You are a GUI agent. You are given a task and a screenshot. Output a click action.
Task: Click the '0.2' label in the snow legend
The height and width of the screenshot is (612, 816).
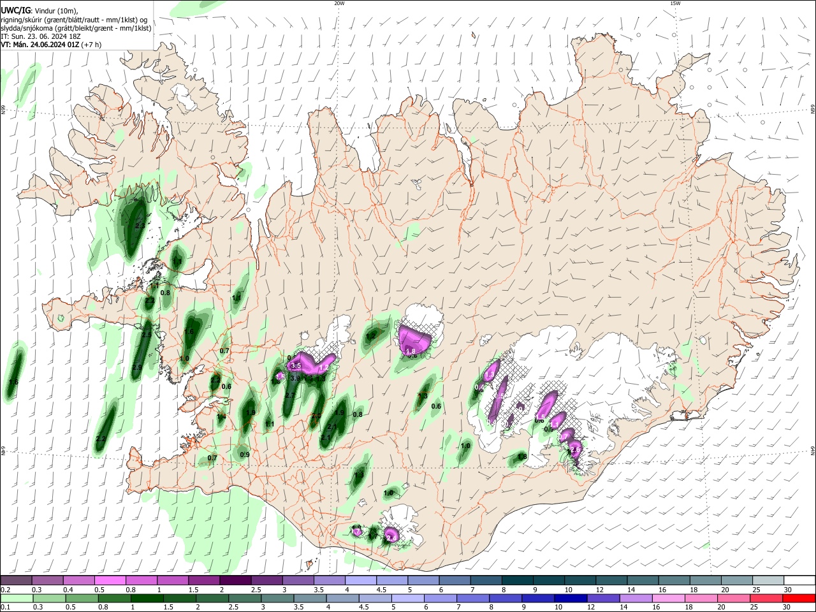pyautogui.click(x=5, y=590)
